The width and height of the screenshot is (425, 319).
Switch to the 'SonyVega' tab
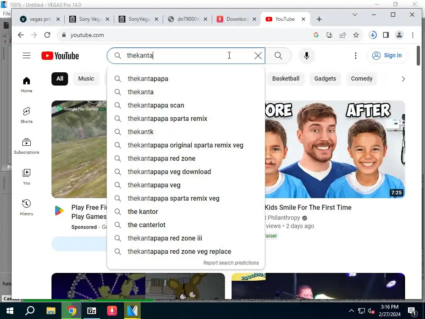coord(139,19)
